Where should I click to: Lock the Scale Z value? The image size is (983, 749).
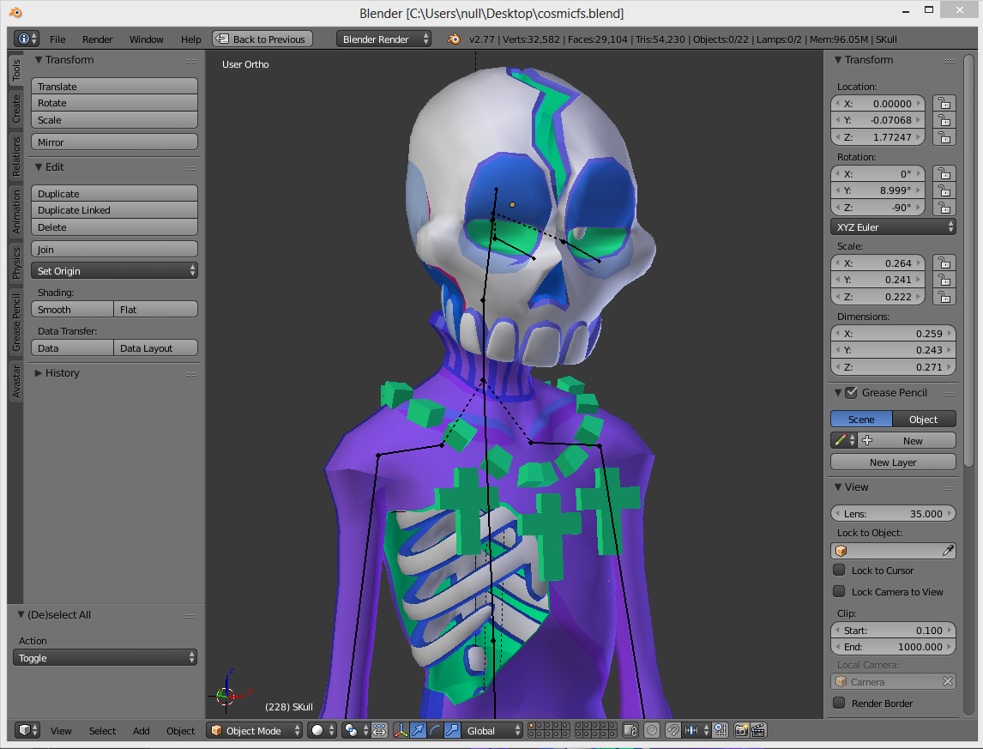944,296
